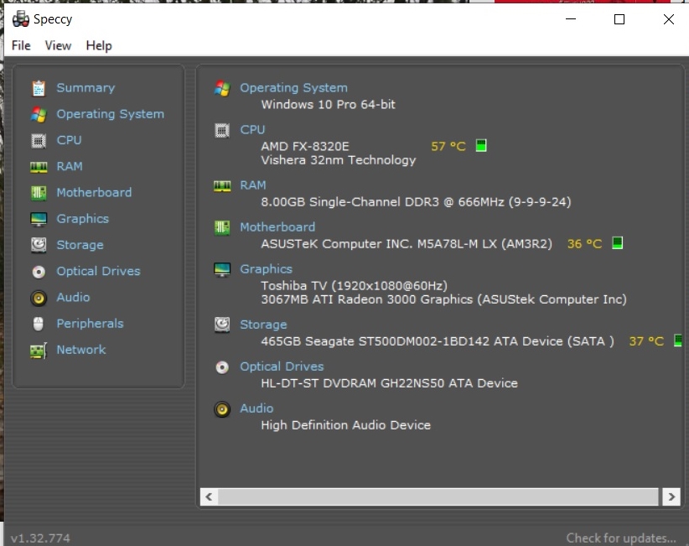Viewport: 689px width, 546px height.
Task: Click the Audio speaker icon in summary panel
Action: point(222,409)
